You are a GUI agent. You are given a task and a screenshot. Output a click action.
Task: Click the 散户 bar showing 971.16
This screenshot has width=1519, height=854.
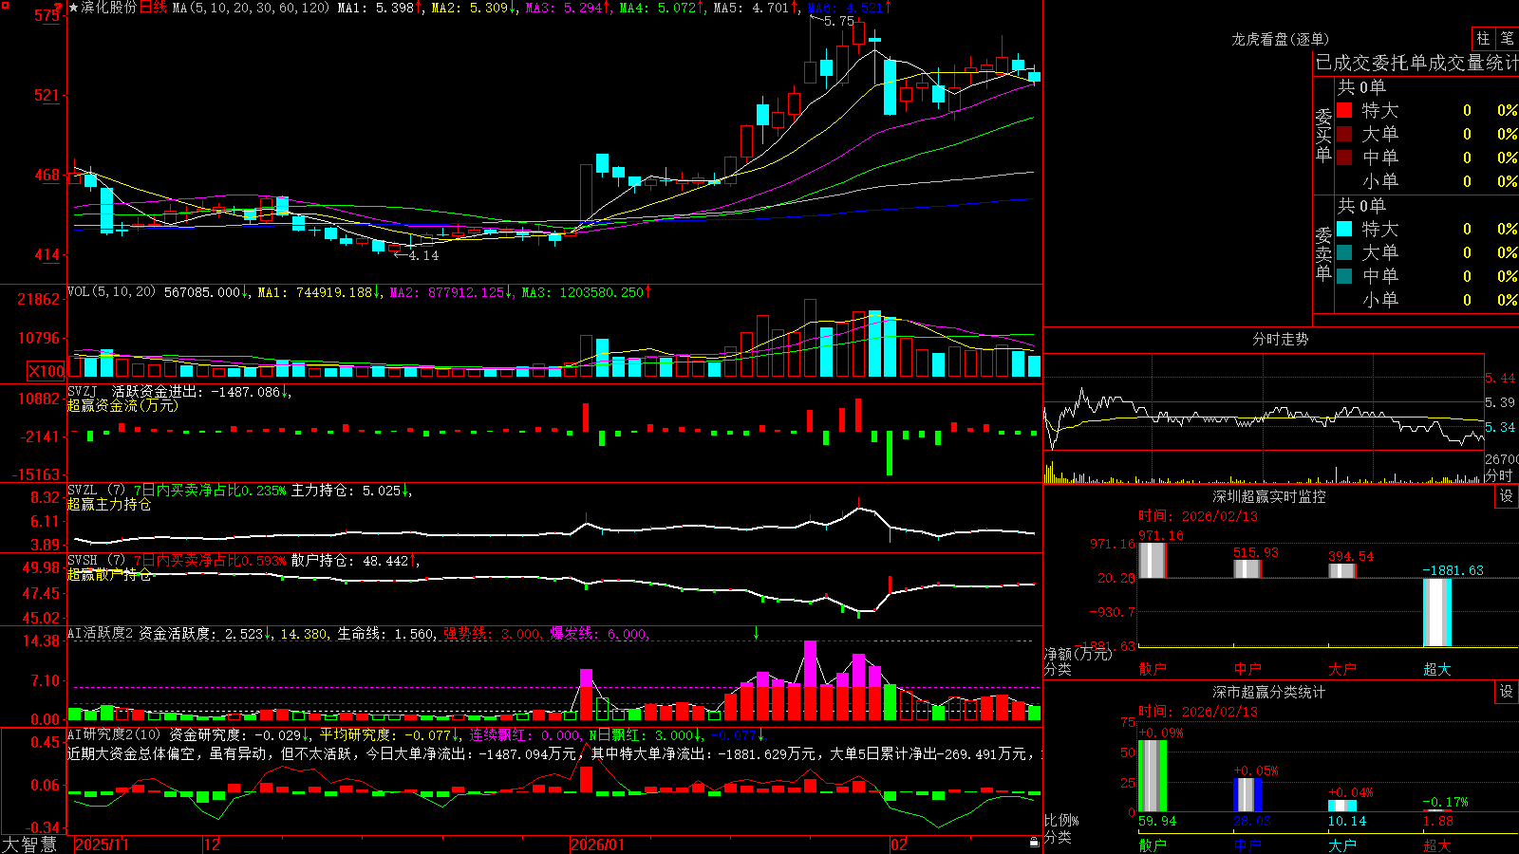(1152, 560)
